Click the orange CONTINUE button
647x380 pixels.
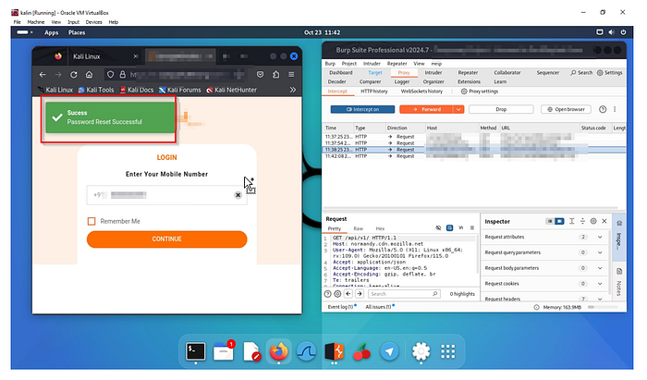(x=166, y=239)
